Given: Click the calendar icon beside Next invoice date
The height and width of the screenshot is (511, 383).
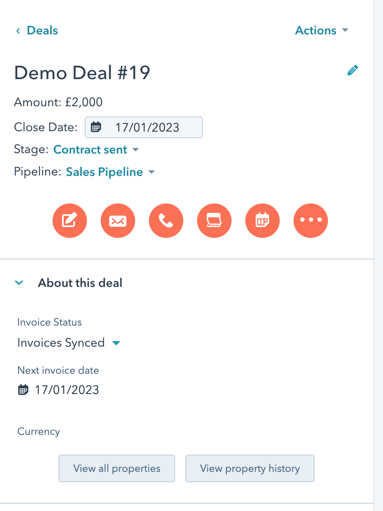Looking at the screenshot, I should (22, 390).
